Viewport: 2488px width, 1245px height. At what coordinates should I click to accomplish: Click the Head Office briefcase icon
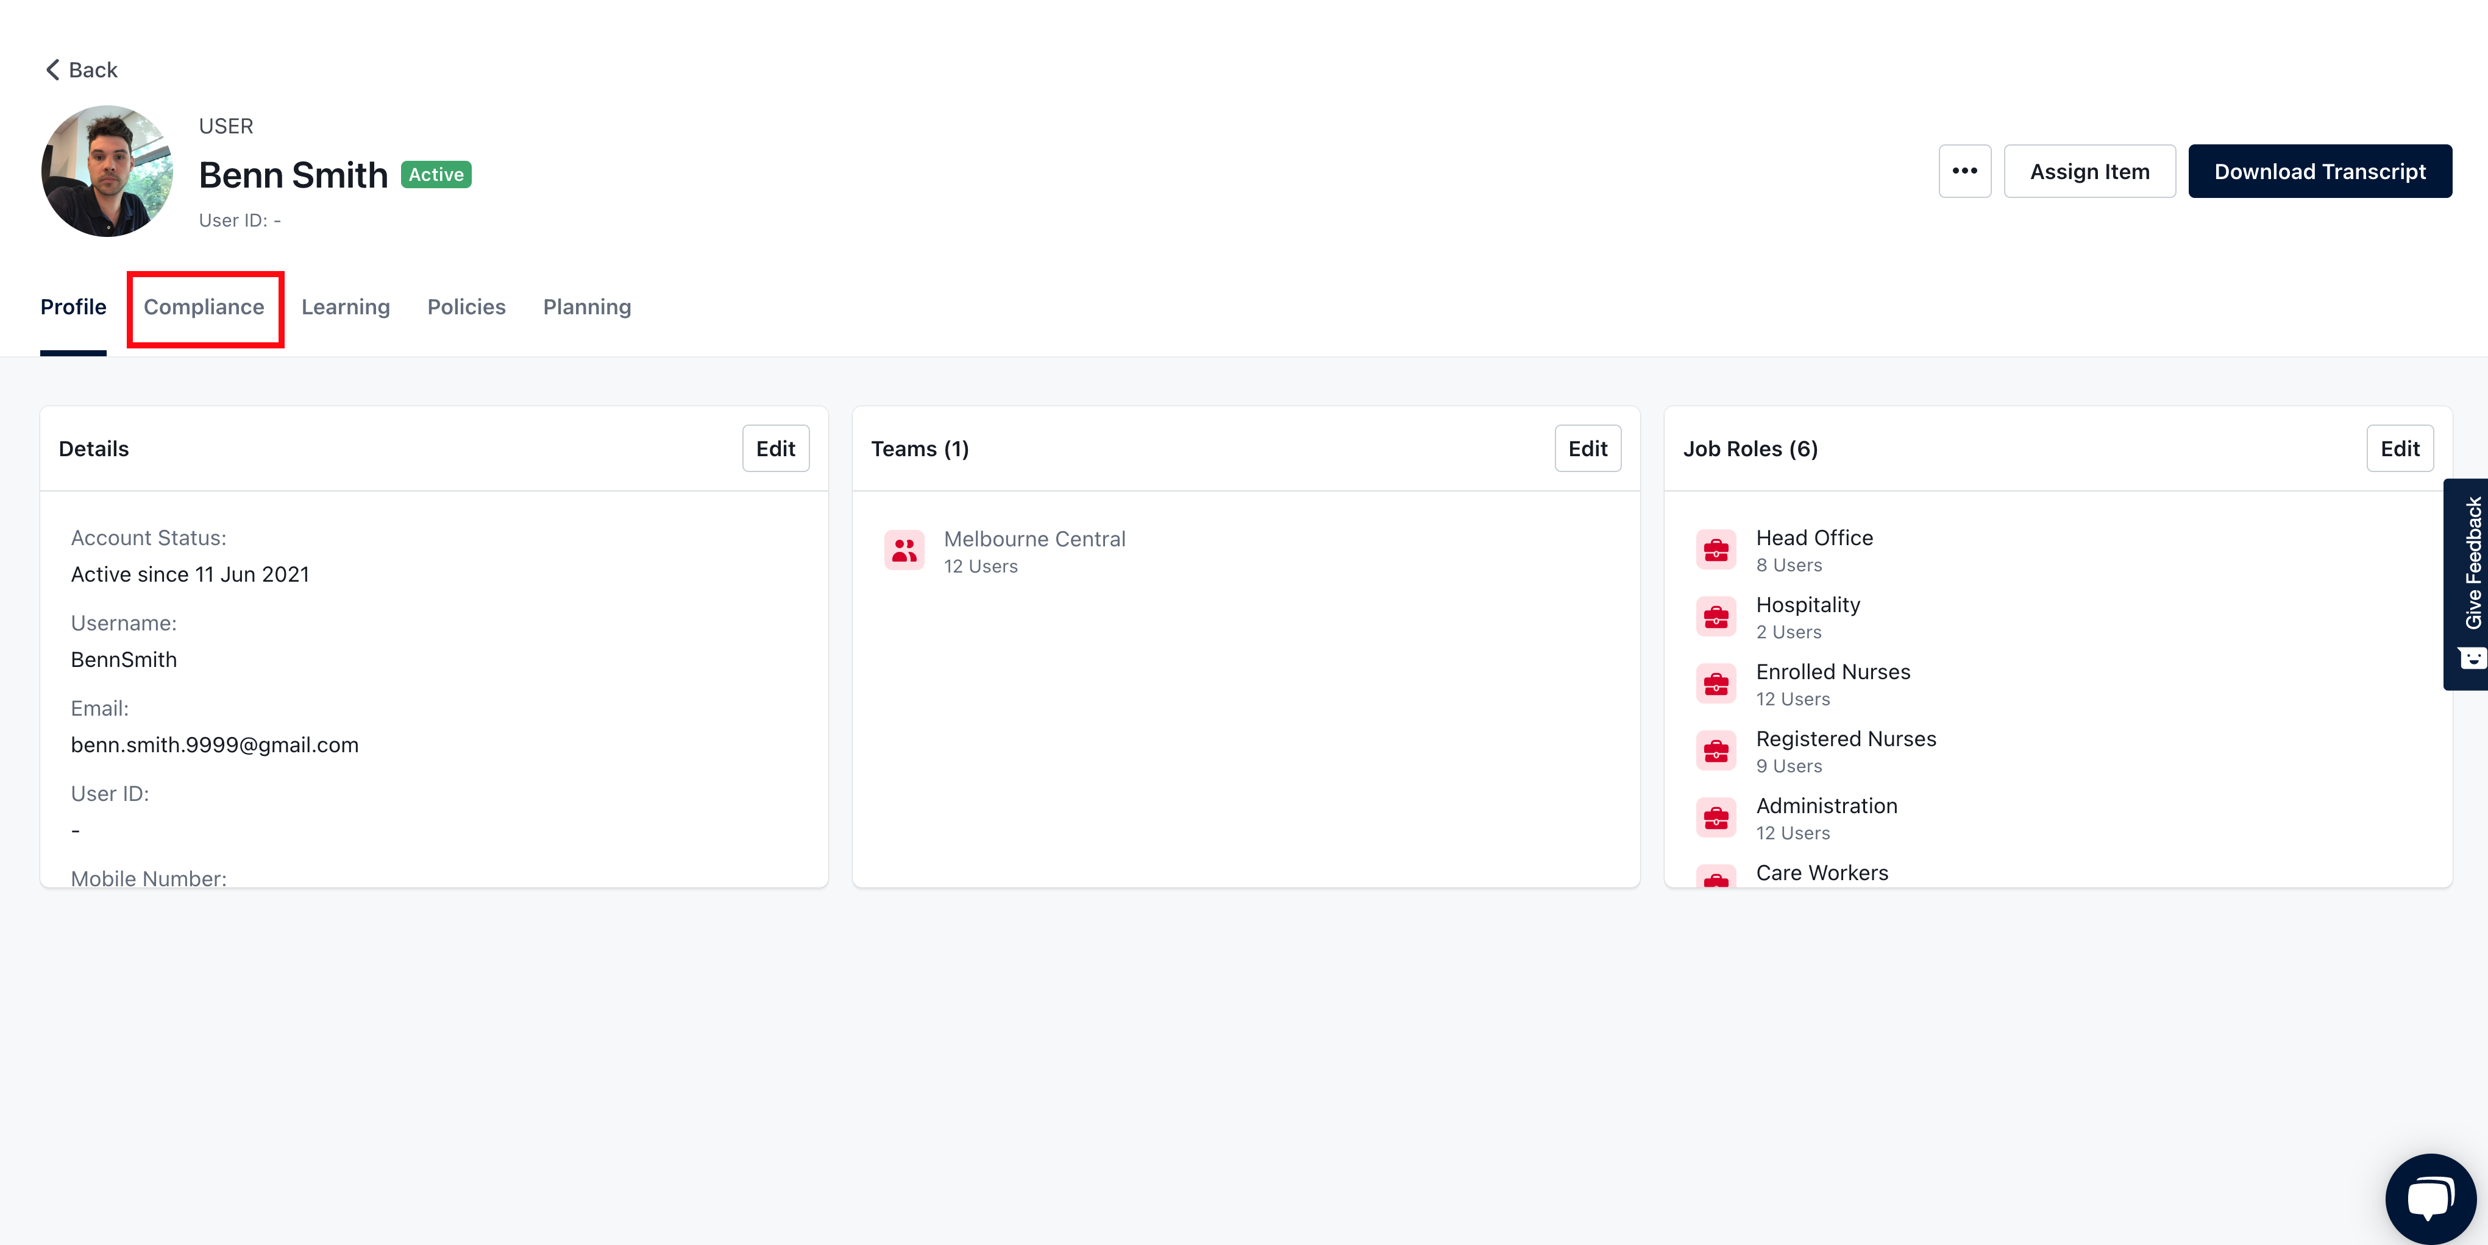coord(1715,550)
